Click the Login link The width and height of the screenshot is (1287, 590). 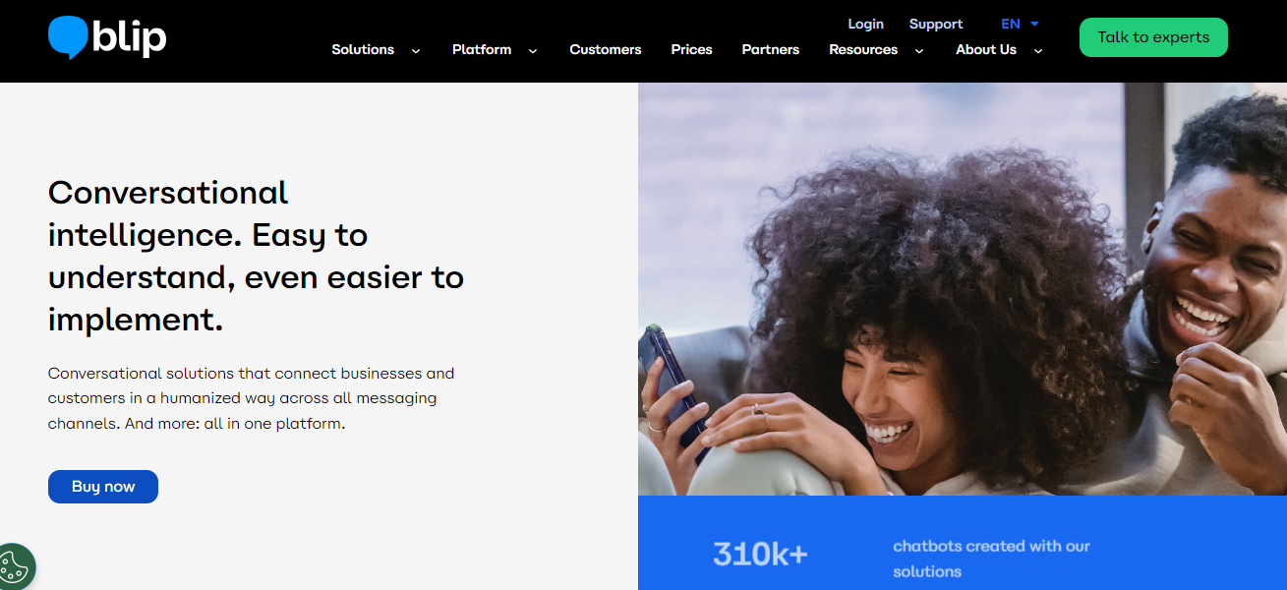point(866,24)
